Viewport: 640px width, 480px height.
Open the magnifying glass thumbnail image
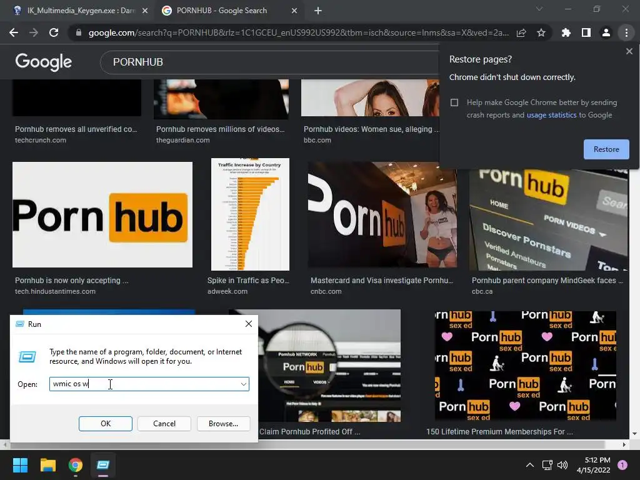click(x=329, y=365)
